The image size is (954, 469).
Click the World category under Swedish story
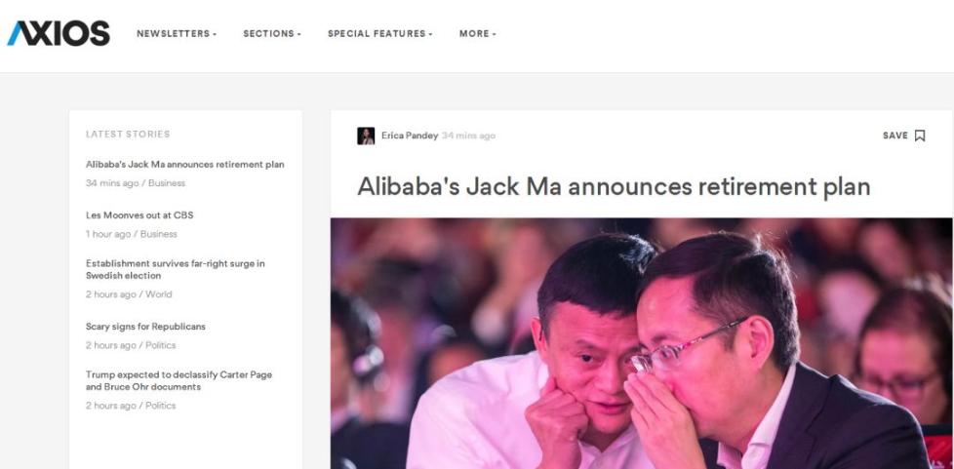point(159,294)
